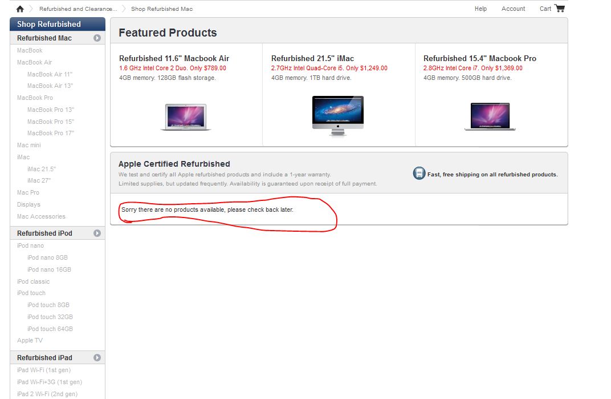Click the $789.00 MacBook Air price line

click(173, 68)
